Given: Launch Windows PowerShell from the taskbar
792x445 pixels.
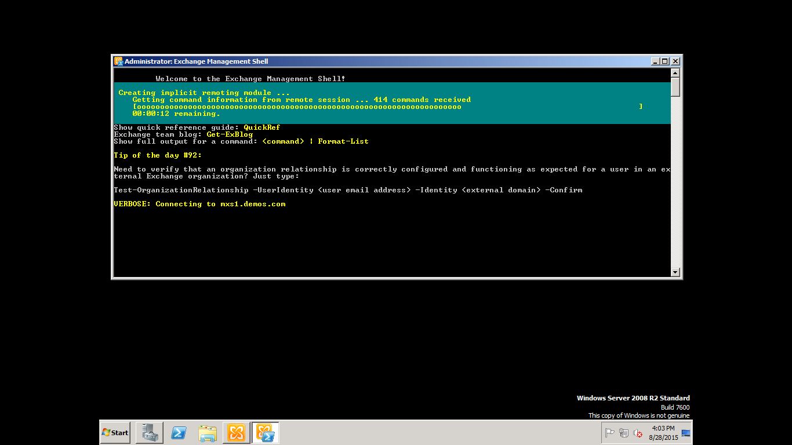Looking at the screenshot, I should 179,432.
